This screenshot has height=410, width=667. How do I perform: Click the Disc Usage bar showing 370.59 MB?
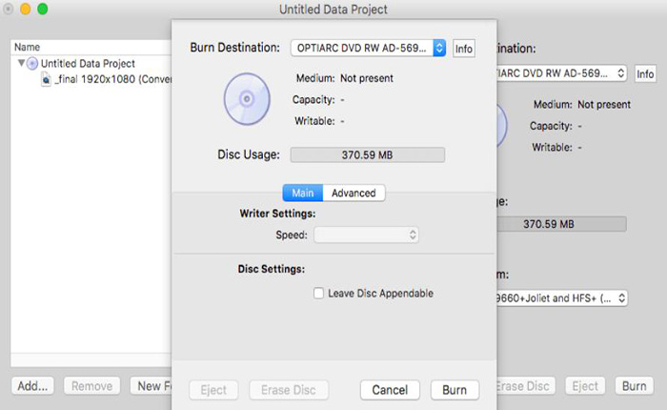point(368,155)
